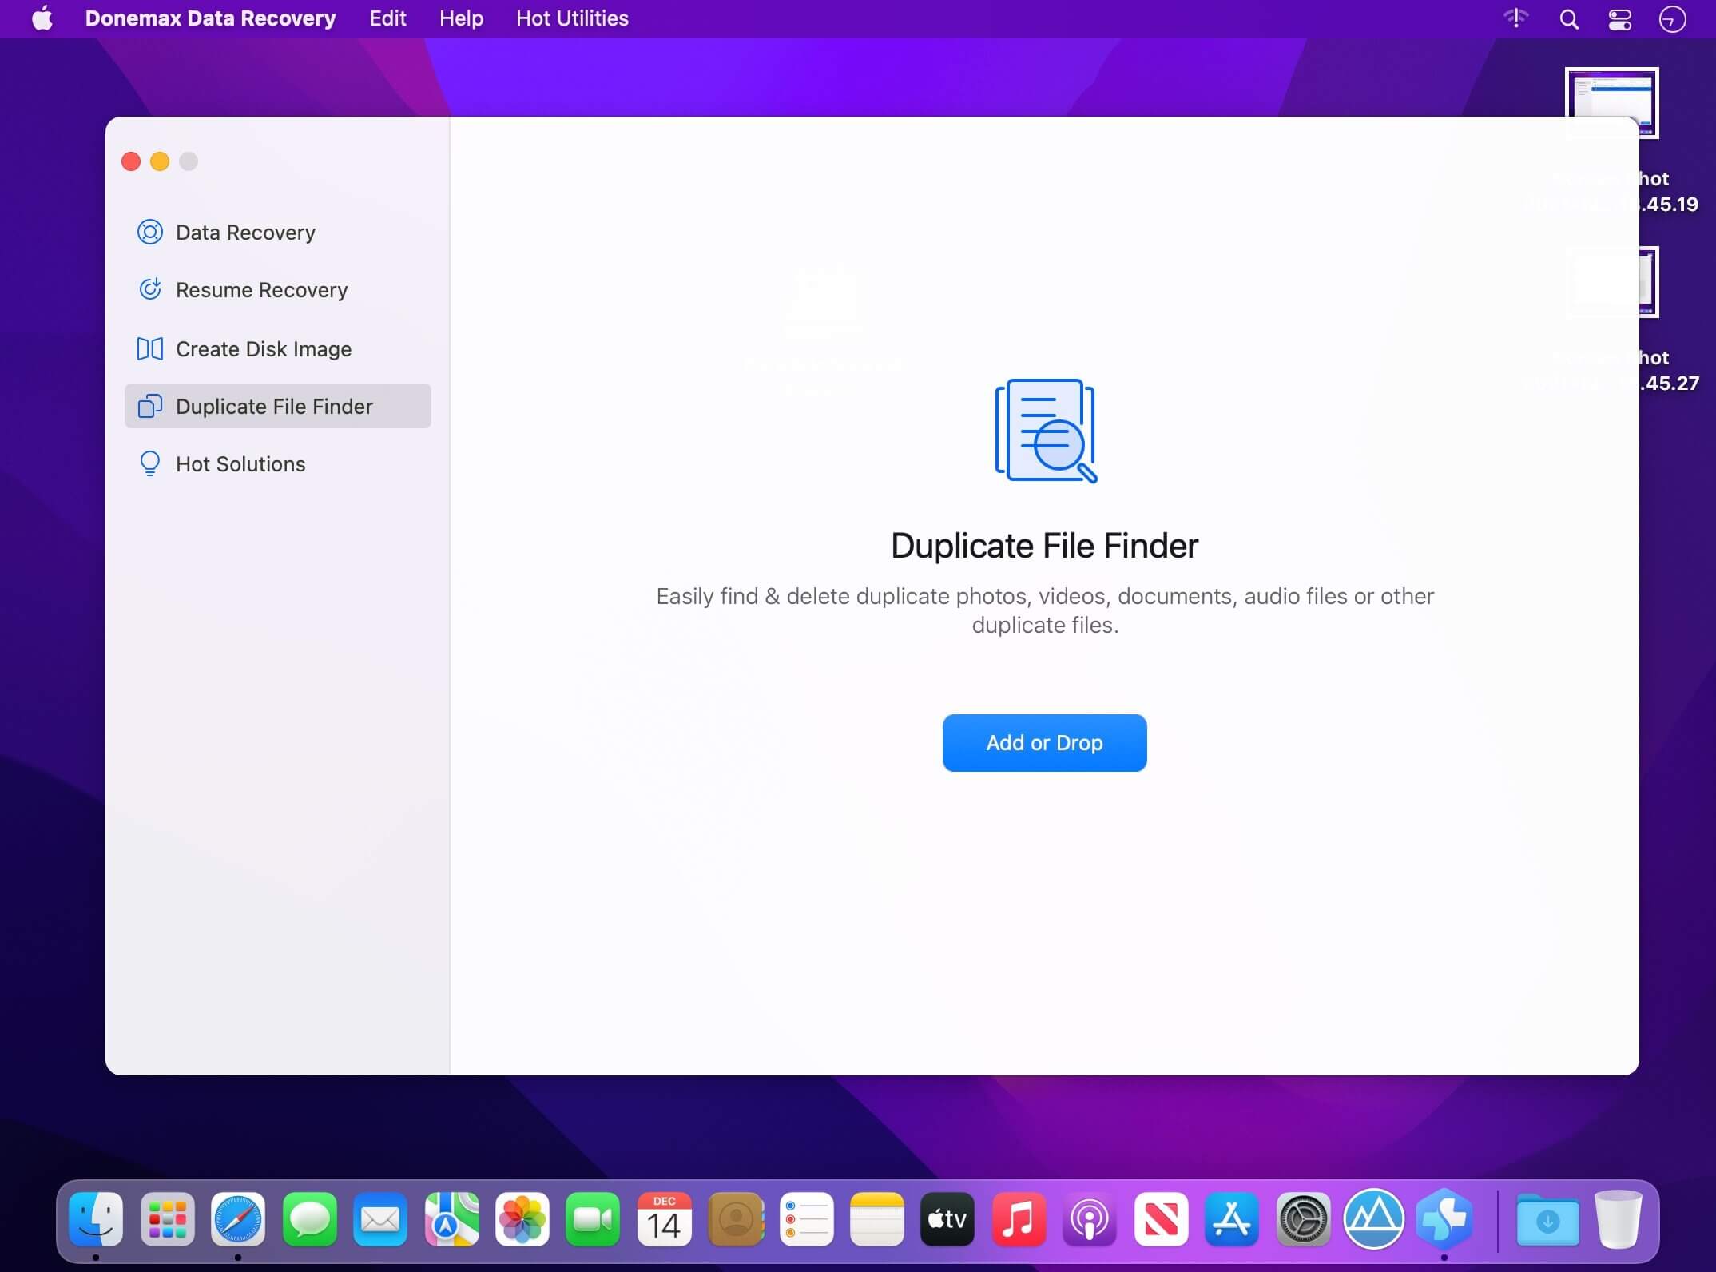Open Reminders from the Dock
Screen dimensions: 1716x1272
[x=806, y=1219]
